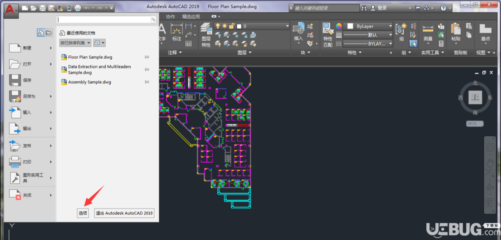Toggle the layer freeze sun icon

tap(225, 26)
